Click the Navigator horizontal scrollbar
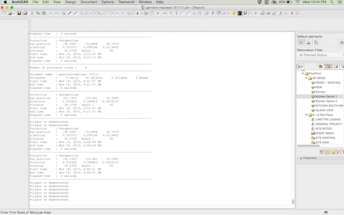344x215 pixels. 308,146
